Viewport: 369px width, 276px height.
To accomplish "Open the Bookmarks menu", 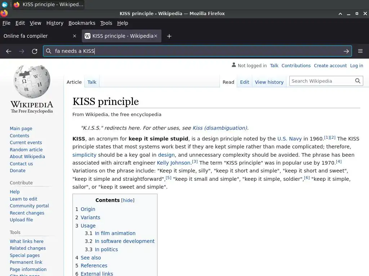I will point(82,23).
